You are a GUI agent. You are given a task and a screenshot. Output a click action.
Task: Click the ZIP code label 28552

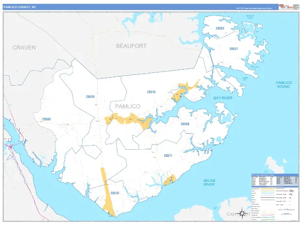tap(220, 28)
